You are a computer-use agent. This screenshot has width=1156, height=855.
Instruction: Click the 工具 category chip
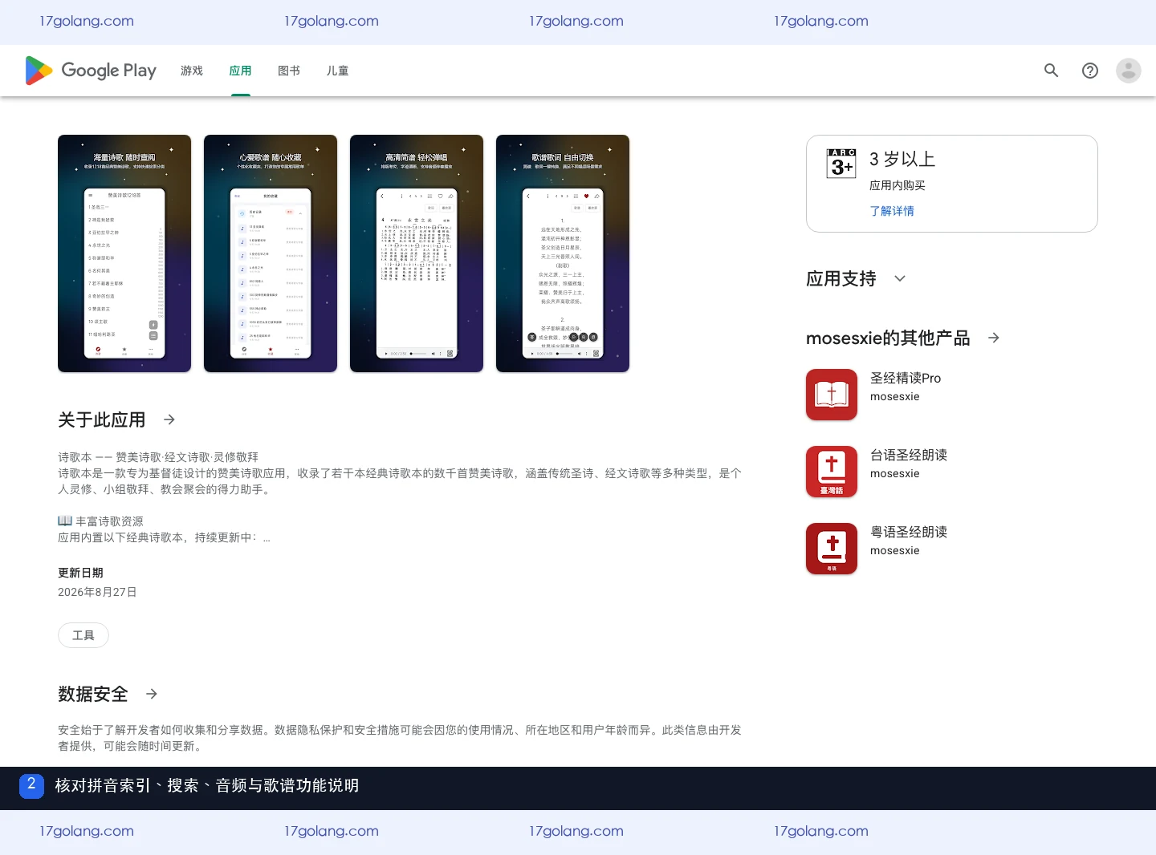(83, 635)
